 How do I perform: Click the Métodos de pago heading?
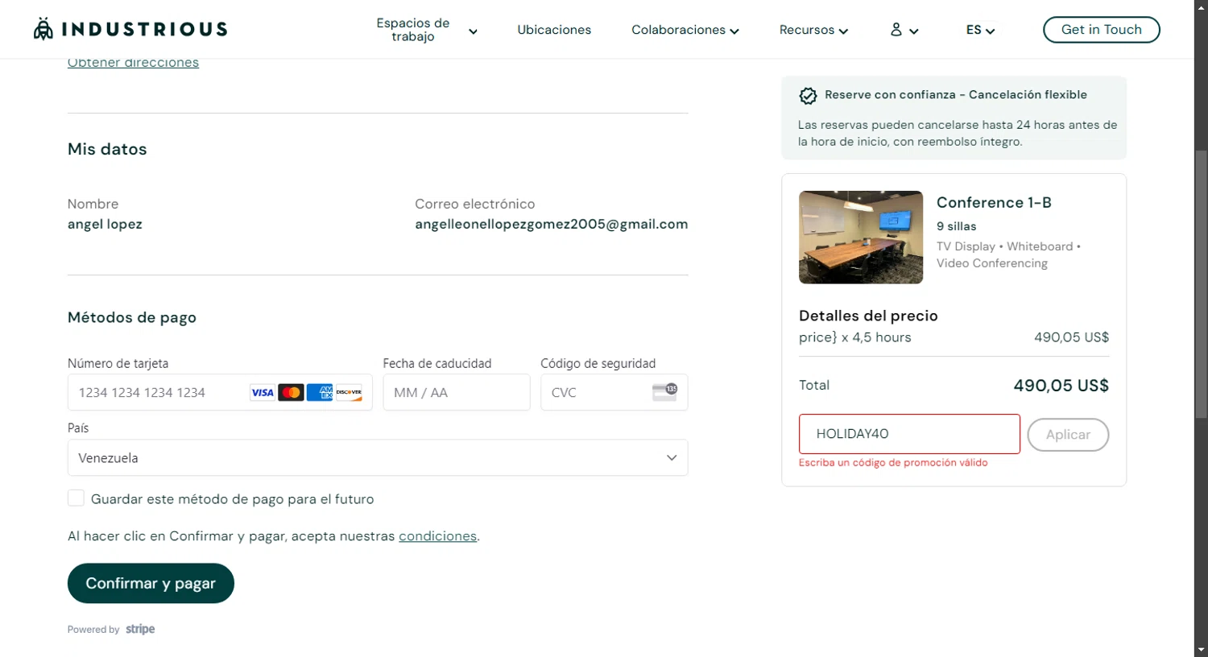click(x=132, y=317)
